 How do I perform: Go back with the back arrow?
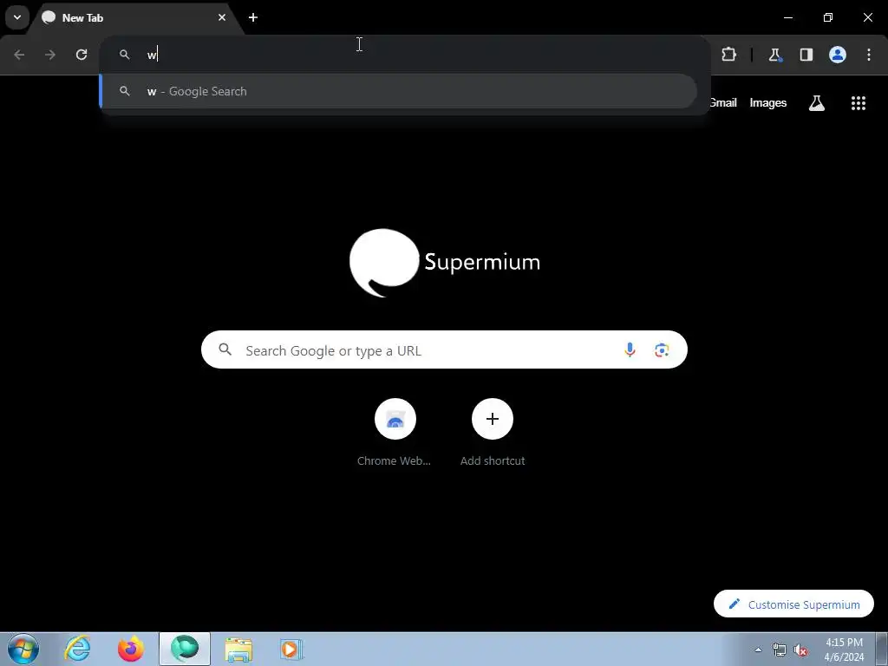coord(19,55)
